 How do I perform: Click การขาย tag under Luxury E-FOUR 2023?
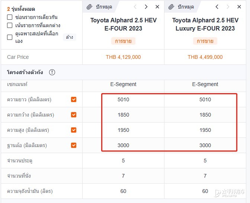(x=205, y=41)
